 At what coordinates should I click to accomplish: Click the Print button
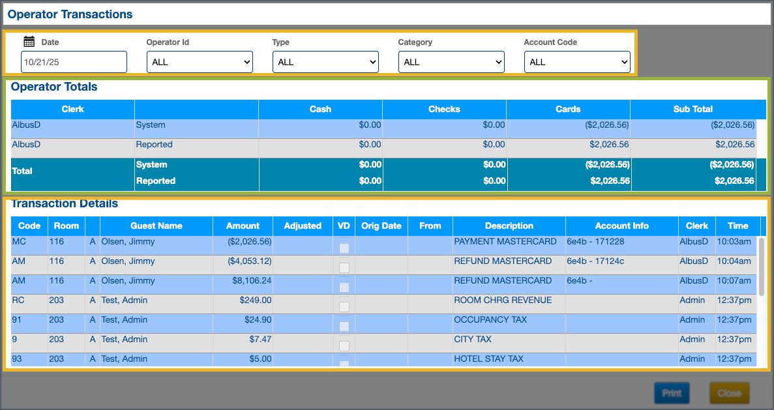(672, 393)
